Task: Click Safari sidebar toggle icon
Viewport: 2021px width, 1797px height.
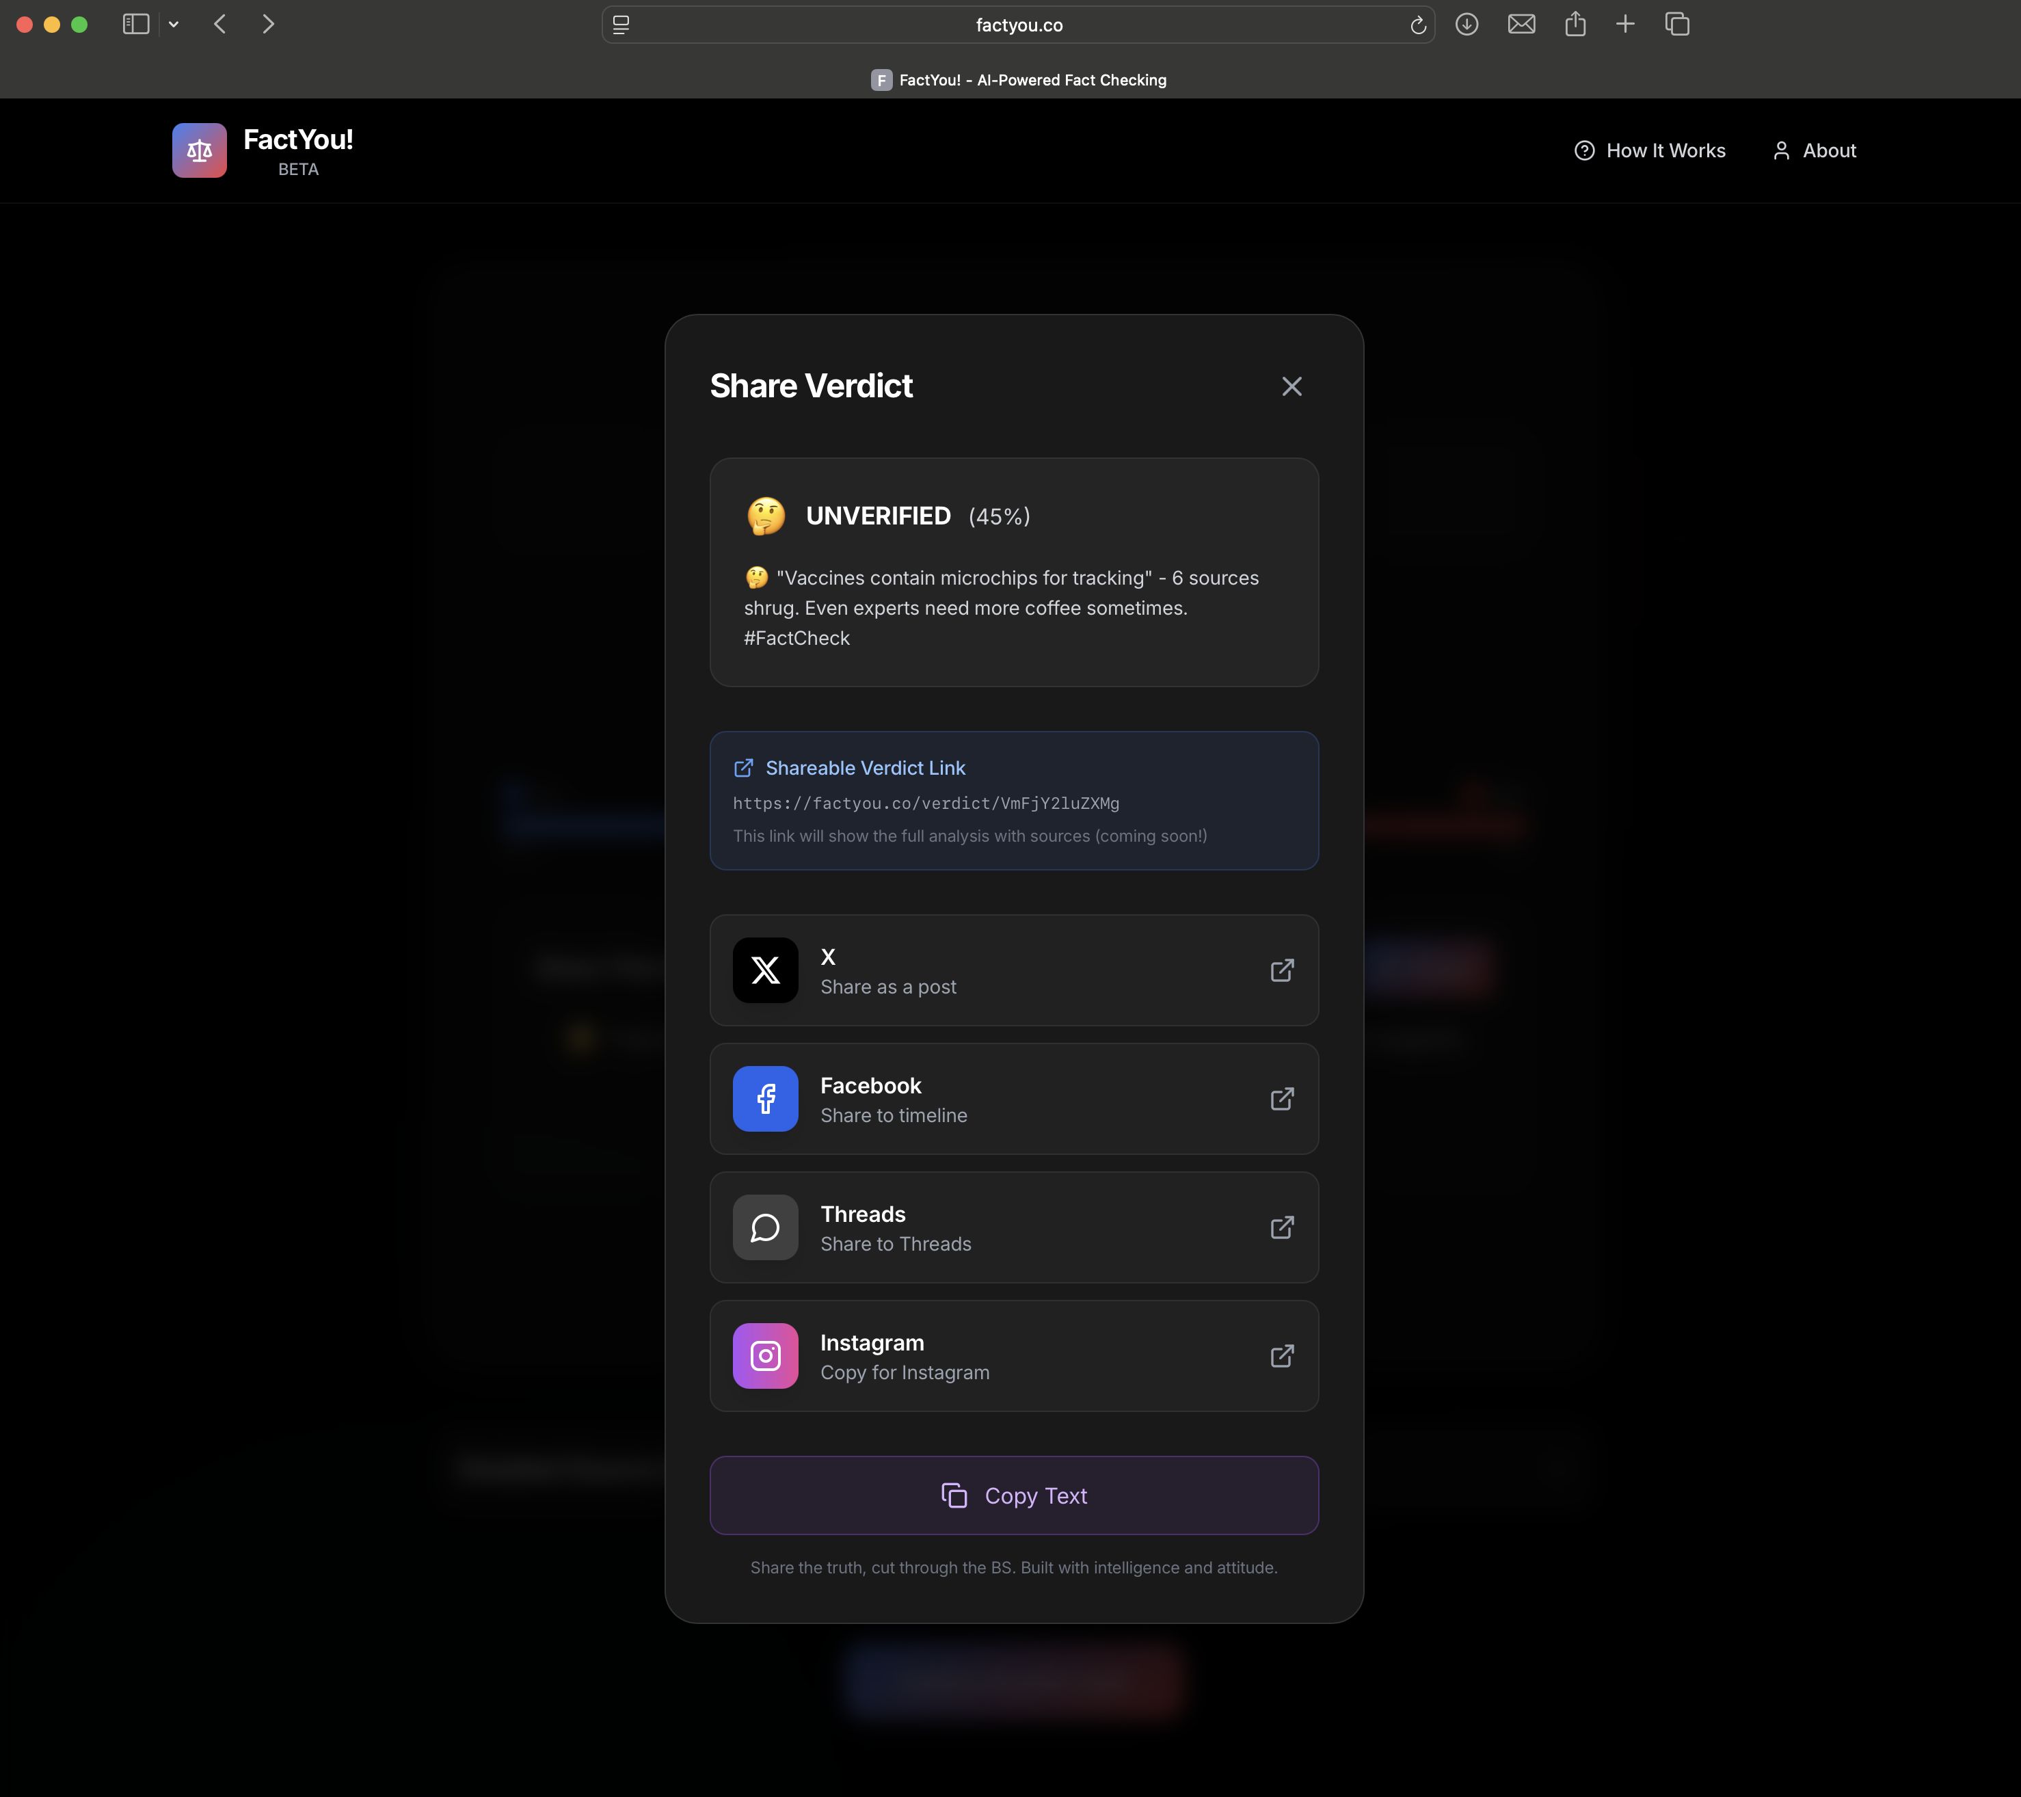Action: 135,25
